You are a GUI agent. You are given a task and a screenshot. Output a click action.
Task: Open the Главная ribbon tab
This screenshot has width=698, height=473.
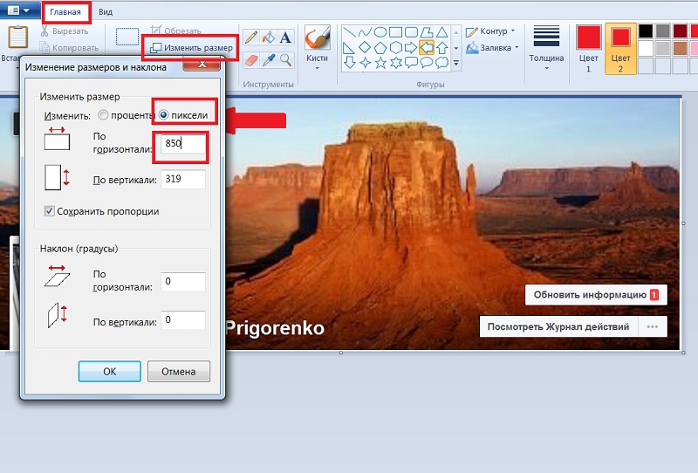(65, 12)
